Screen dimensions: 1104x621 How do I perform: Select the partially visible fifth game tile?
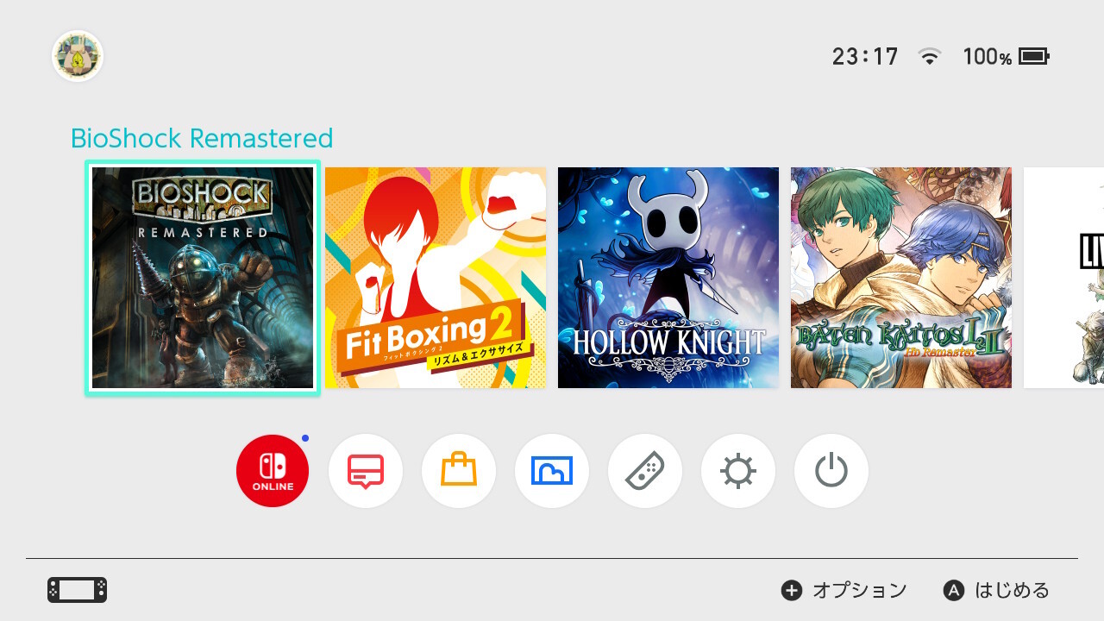coord(1063,278)
